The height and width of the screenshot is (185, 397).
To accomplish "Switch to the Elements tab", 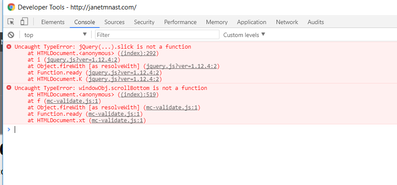I will click(53, 22).
